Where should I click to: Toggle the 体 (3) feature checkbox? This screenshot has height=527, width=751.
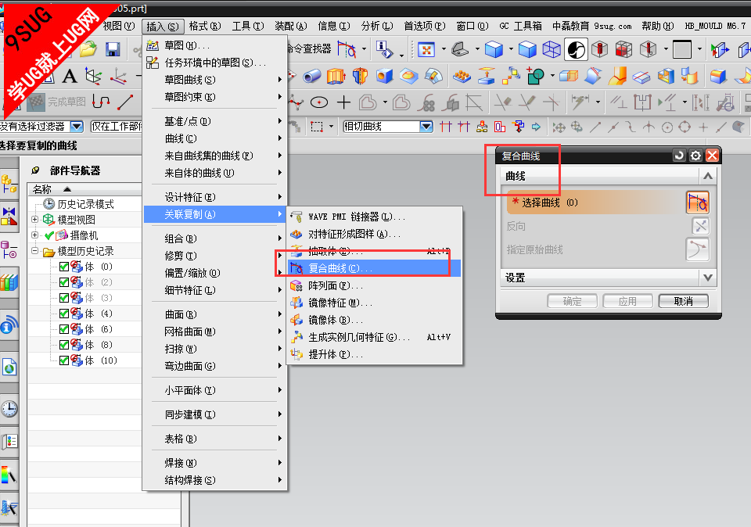tap(64, 298)
